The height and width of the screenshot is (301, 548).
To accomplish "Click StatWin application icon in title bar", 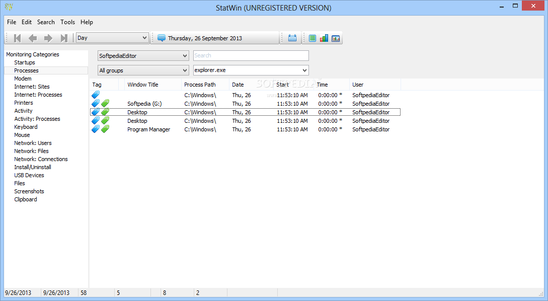I will [x=9, y=7].
